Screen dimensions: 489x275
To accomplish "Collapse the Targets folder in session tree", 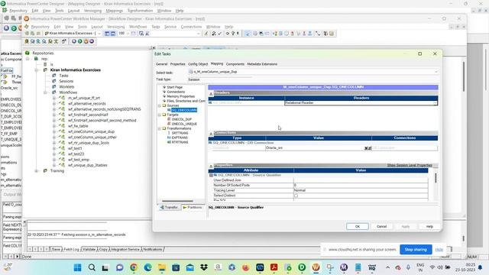I will pos(160,115).
